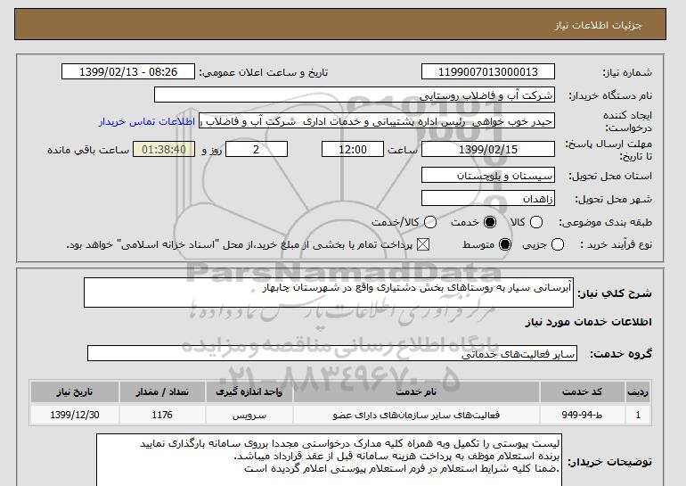The height and width of the screenshot is (486, 686).
Task: Click the کد خدمت column header
Action: click(x=582, y=391)
